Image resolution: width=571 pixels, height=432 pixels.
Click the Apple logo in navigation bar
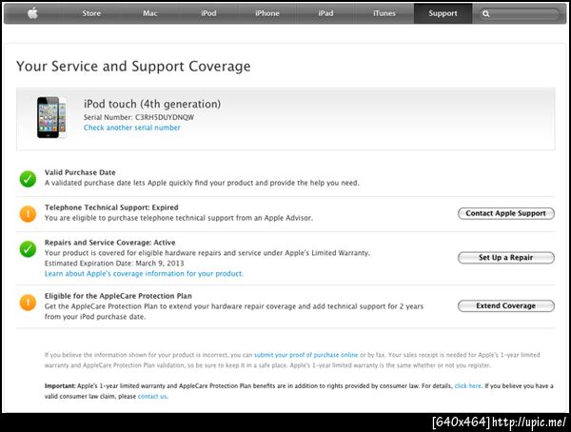click(32, 13)
